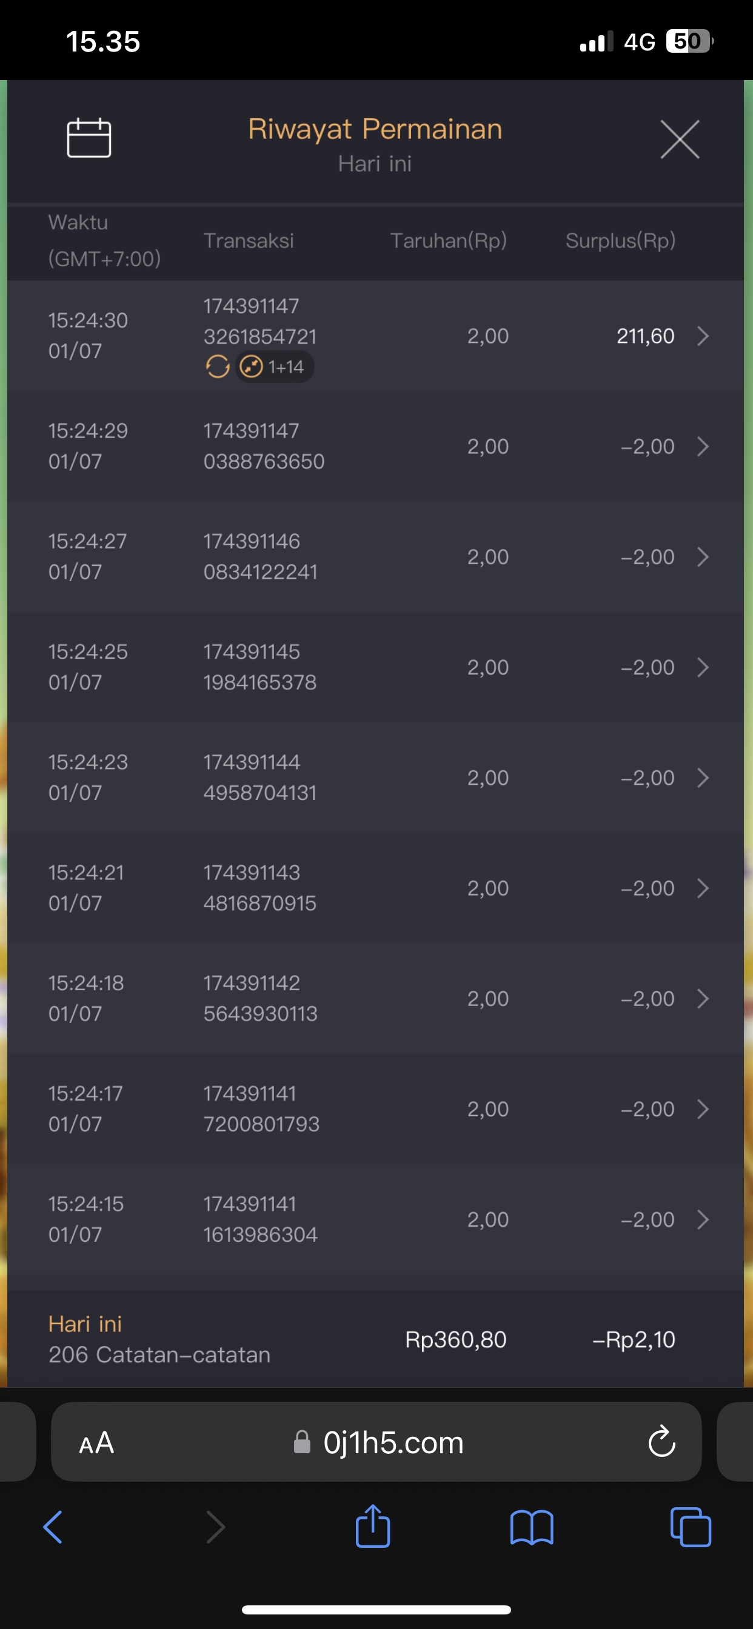Tap the free spin refresh icon
The image size is (753, 1629).
tap(217, 367)
